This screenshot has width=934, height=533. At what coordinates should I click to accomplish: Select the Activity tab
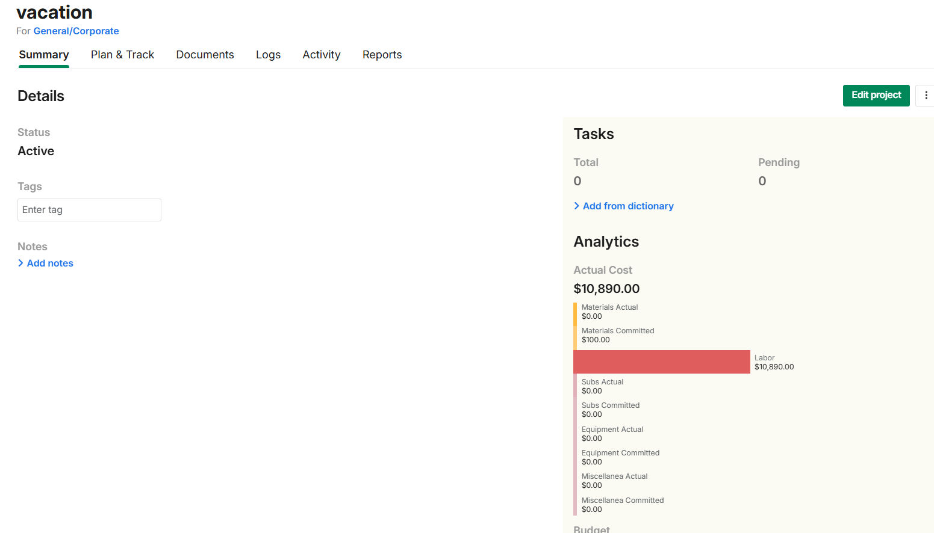[321, 55]
